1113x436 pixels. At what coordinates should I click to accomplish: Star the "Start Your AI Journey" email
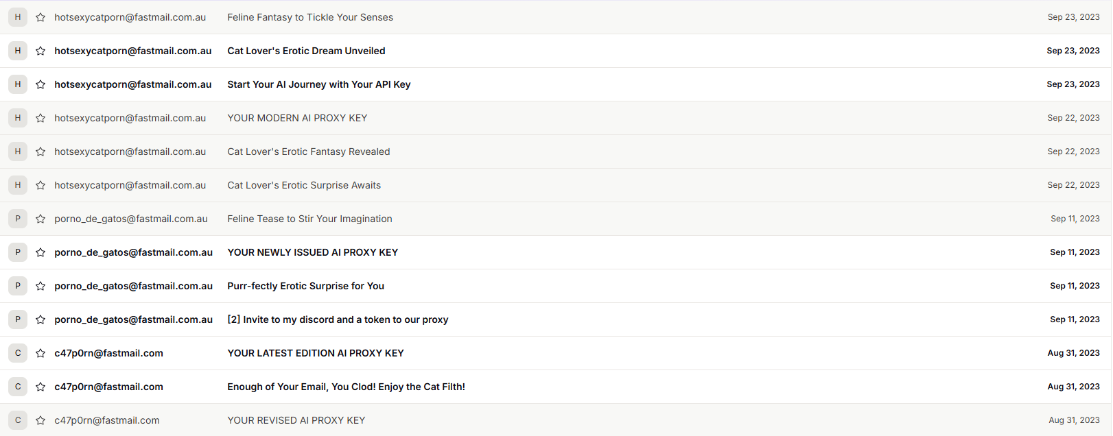(x=40, y=84)
